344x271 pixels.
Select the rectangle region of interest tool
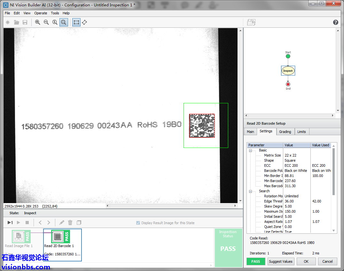tap(76, 22)
